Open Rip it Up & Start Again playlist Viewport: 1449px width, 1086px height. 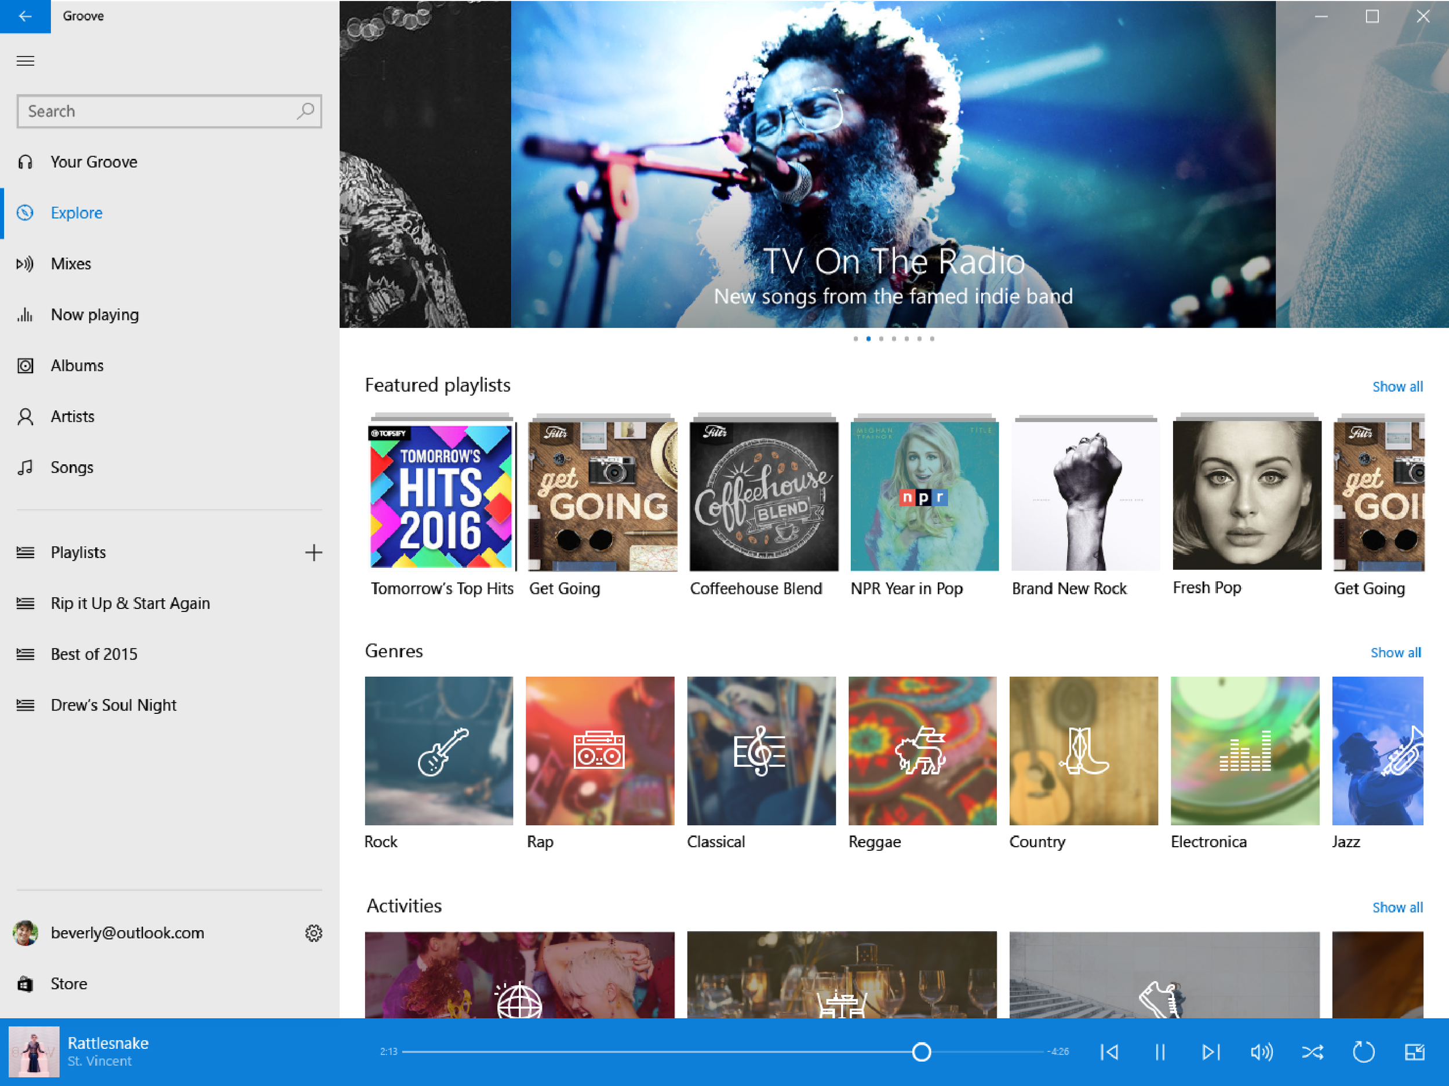point(170,603)
